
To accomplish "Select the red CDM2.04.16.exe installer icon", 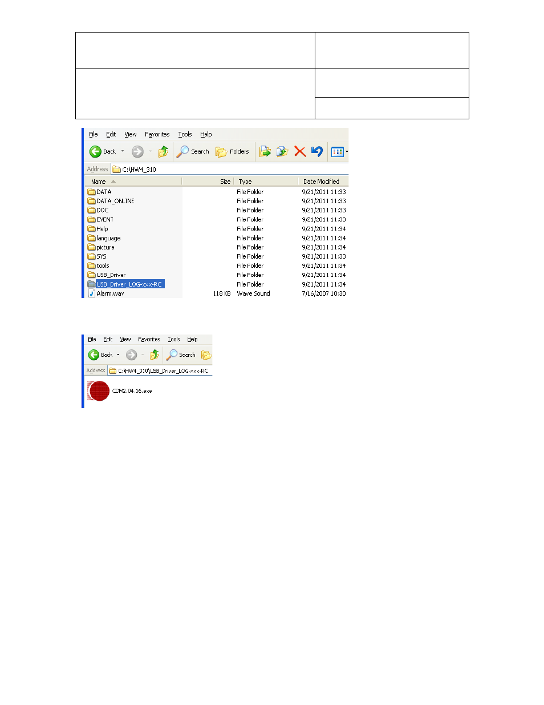I will point(99,391).
